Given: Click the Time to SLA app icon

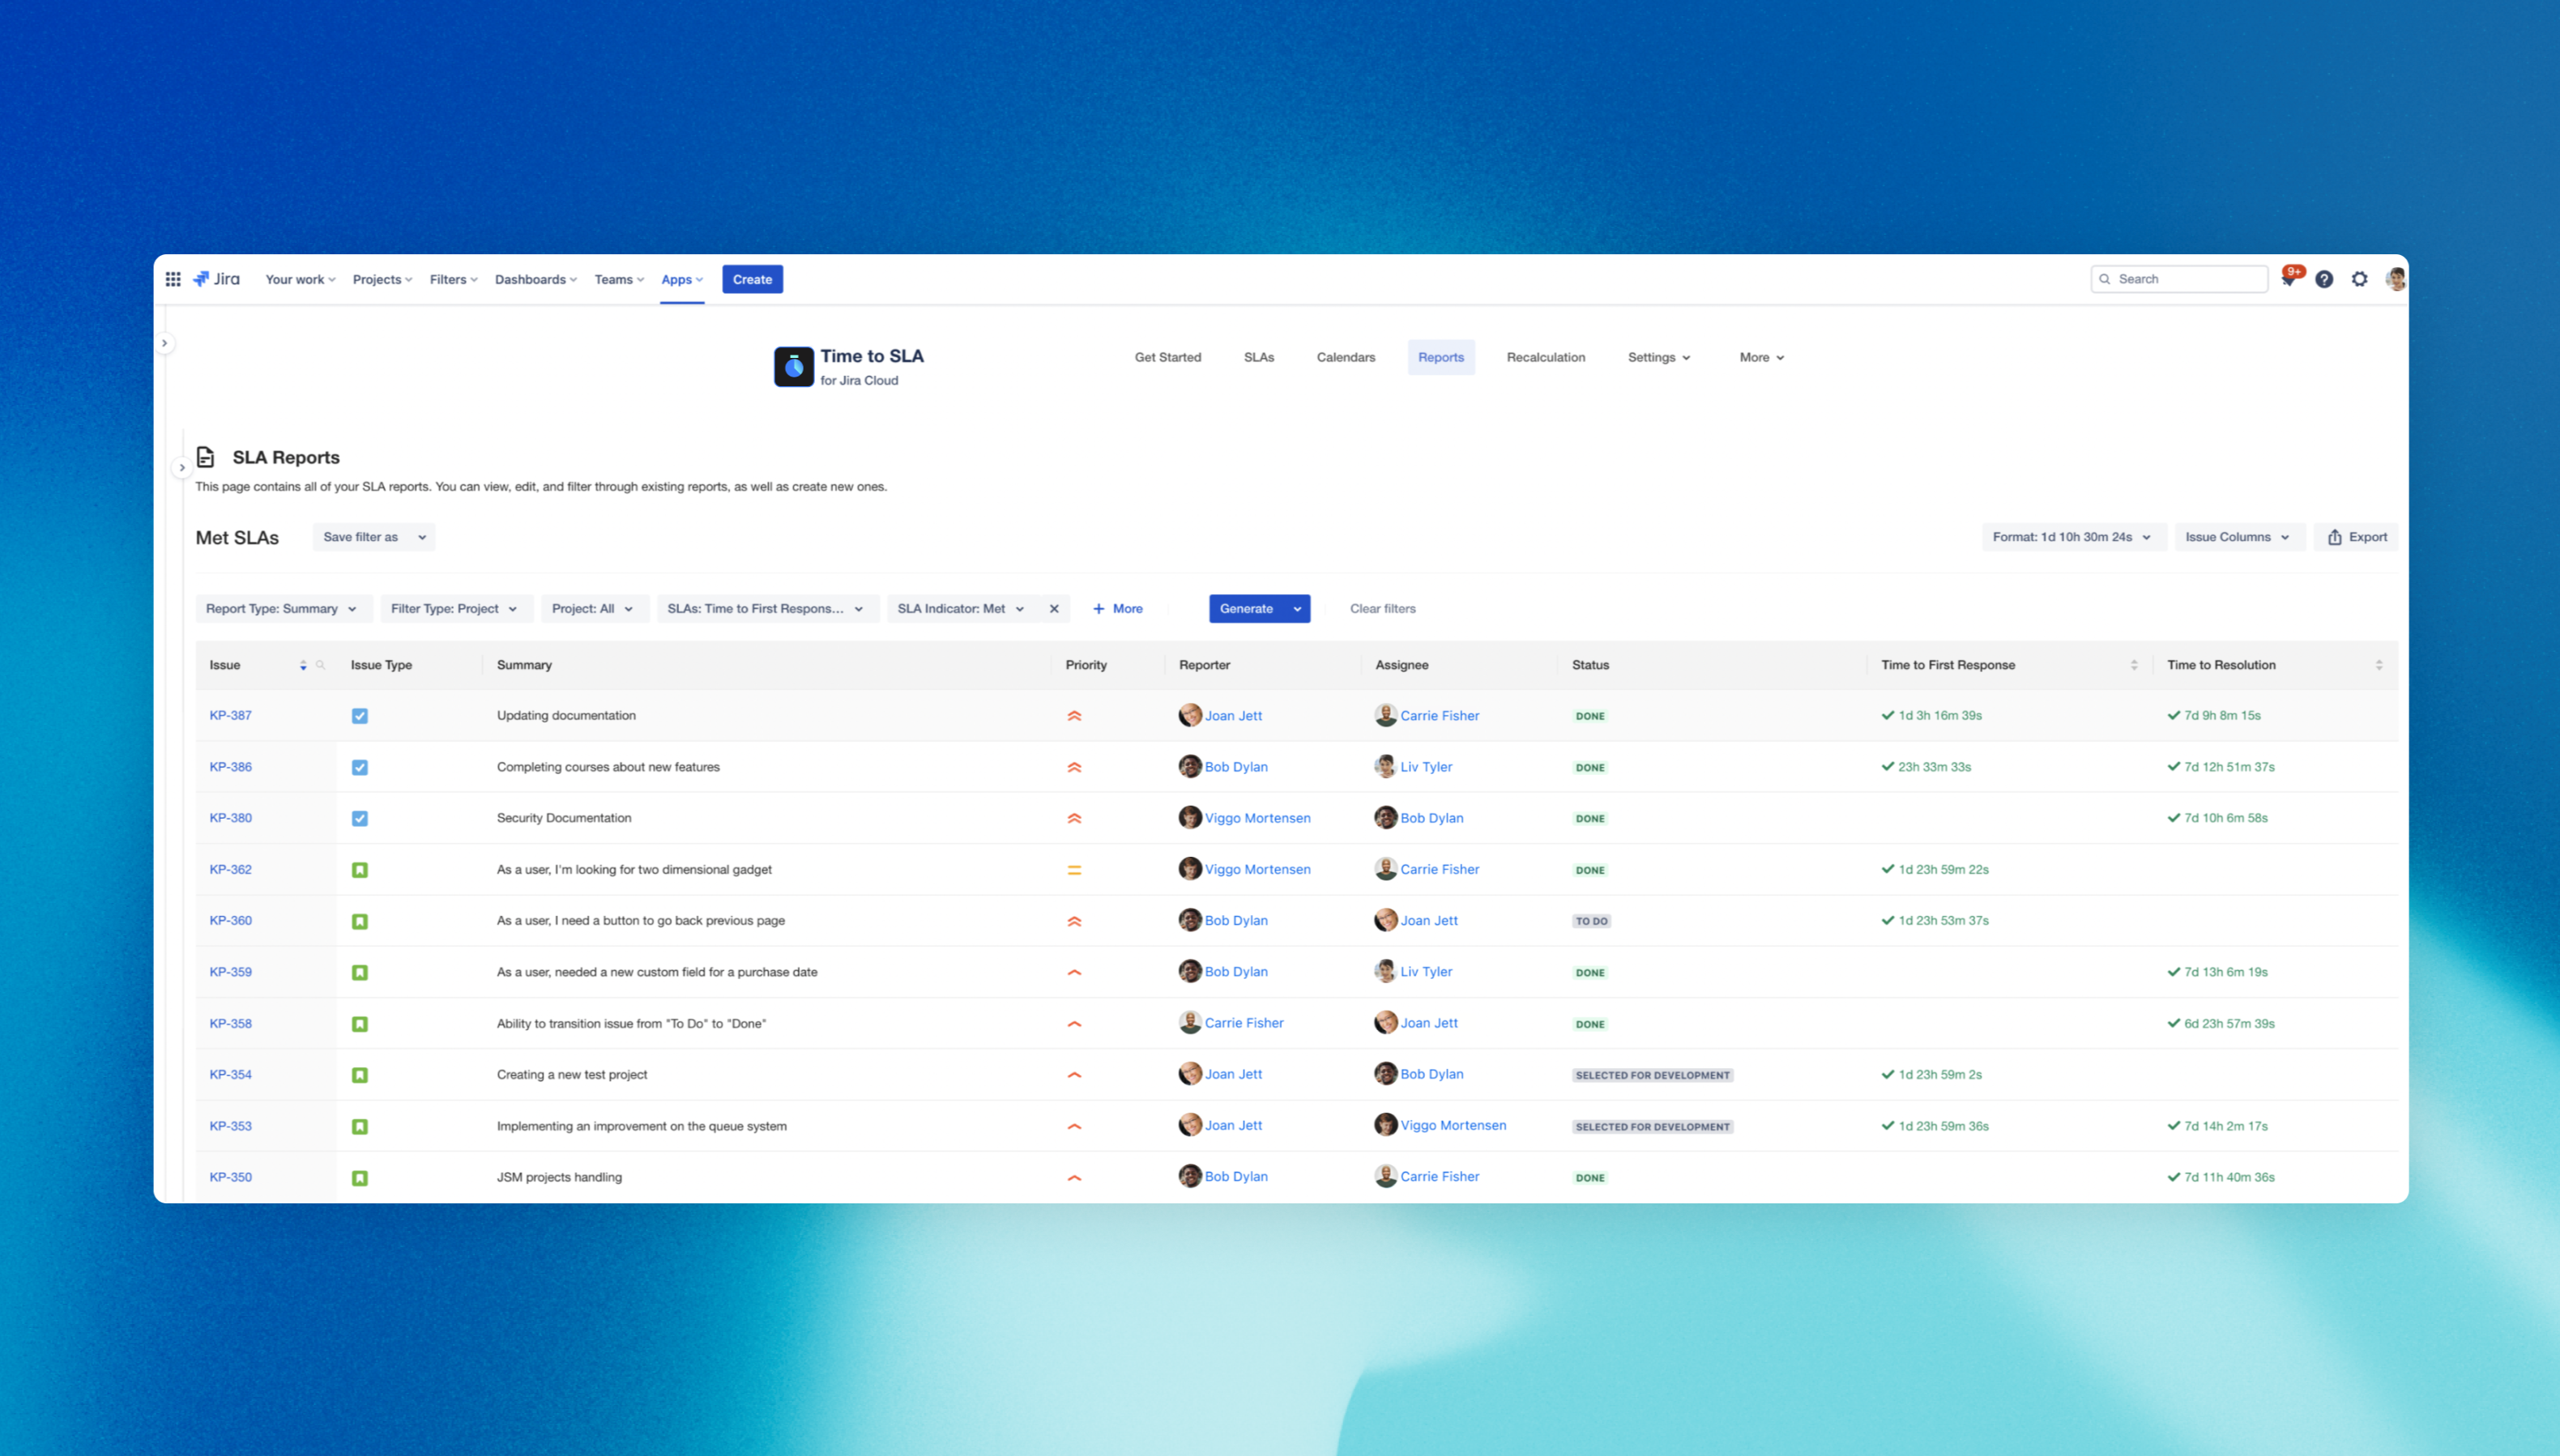Looking at the screenshot, I should coord(793,367).
